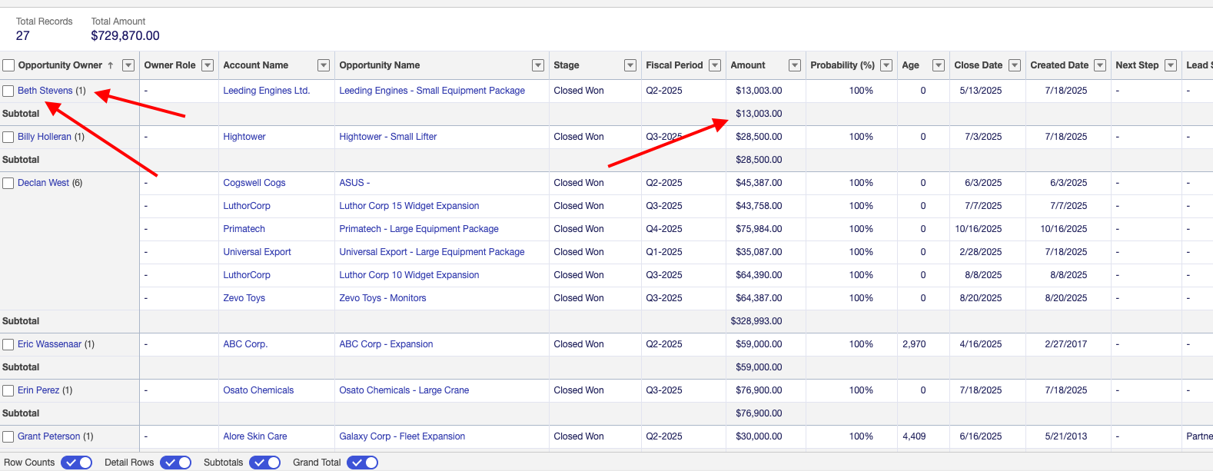Select the $328,993.00 subtotal amount
The height and width of the screenshot is (471, 1213).
[x=756, y=321]
